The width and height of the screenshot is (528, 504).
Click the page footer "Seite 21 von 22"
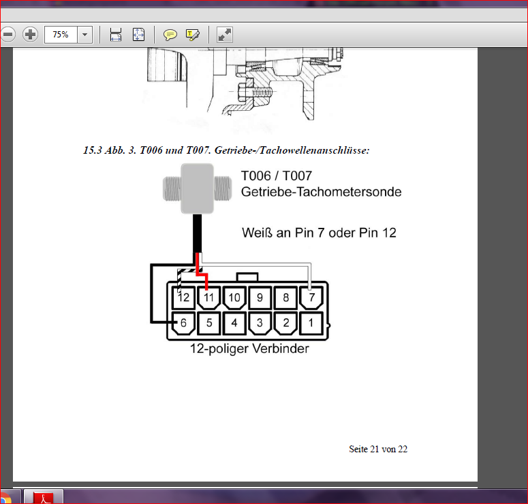[378, 449]
